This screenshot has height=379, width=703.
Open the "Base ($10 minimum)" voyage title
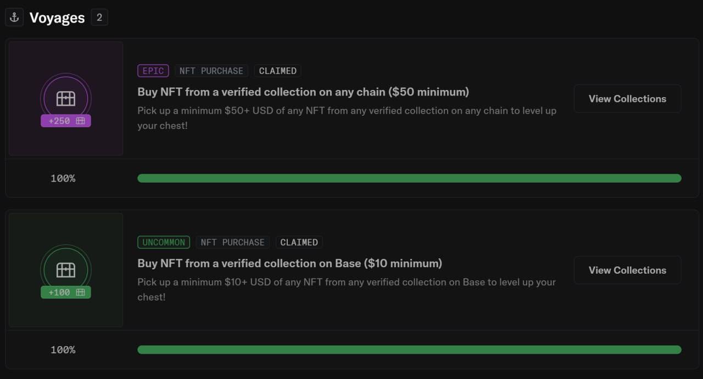[289, 263]
